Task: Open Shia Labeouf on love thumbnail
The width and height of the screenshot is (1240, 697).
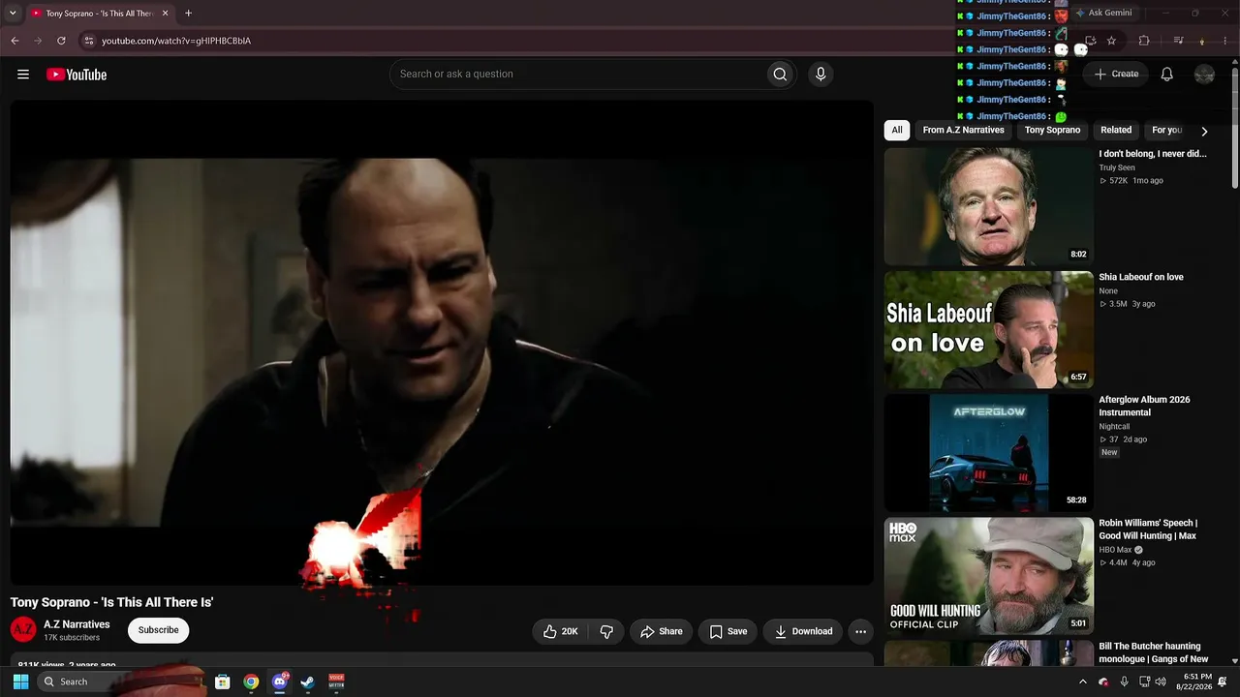Action: (988, 329)
